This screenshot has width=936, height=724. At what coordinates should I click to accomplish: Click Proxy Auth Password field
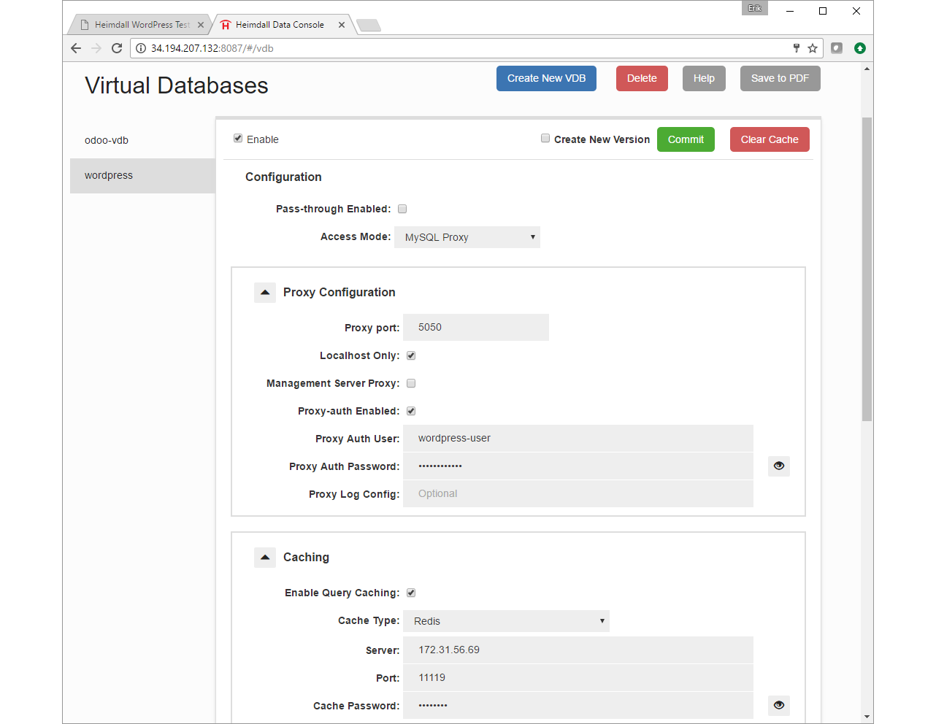click(578, 466)
